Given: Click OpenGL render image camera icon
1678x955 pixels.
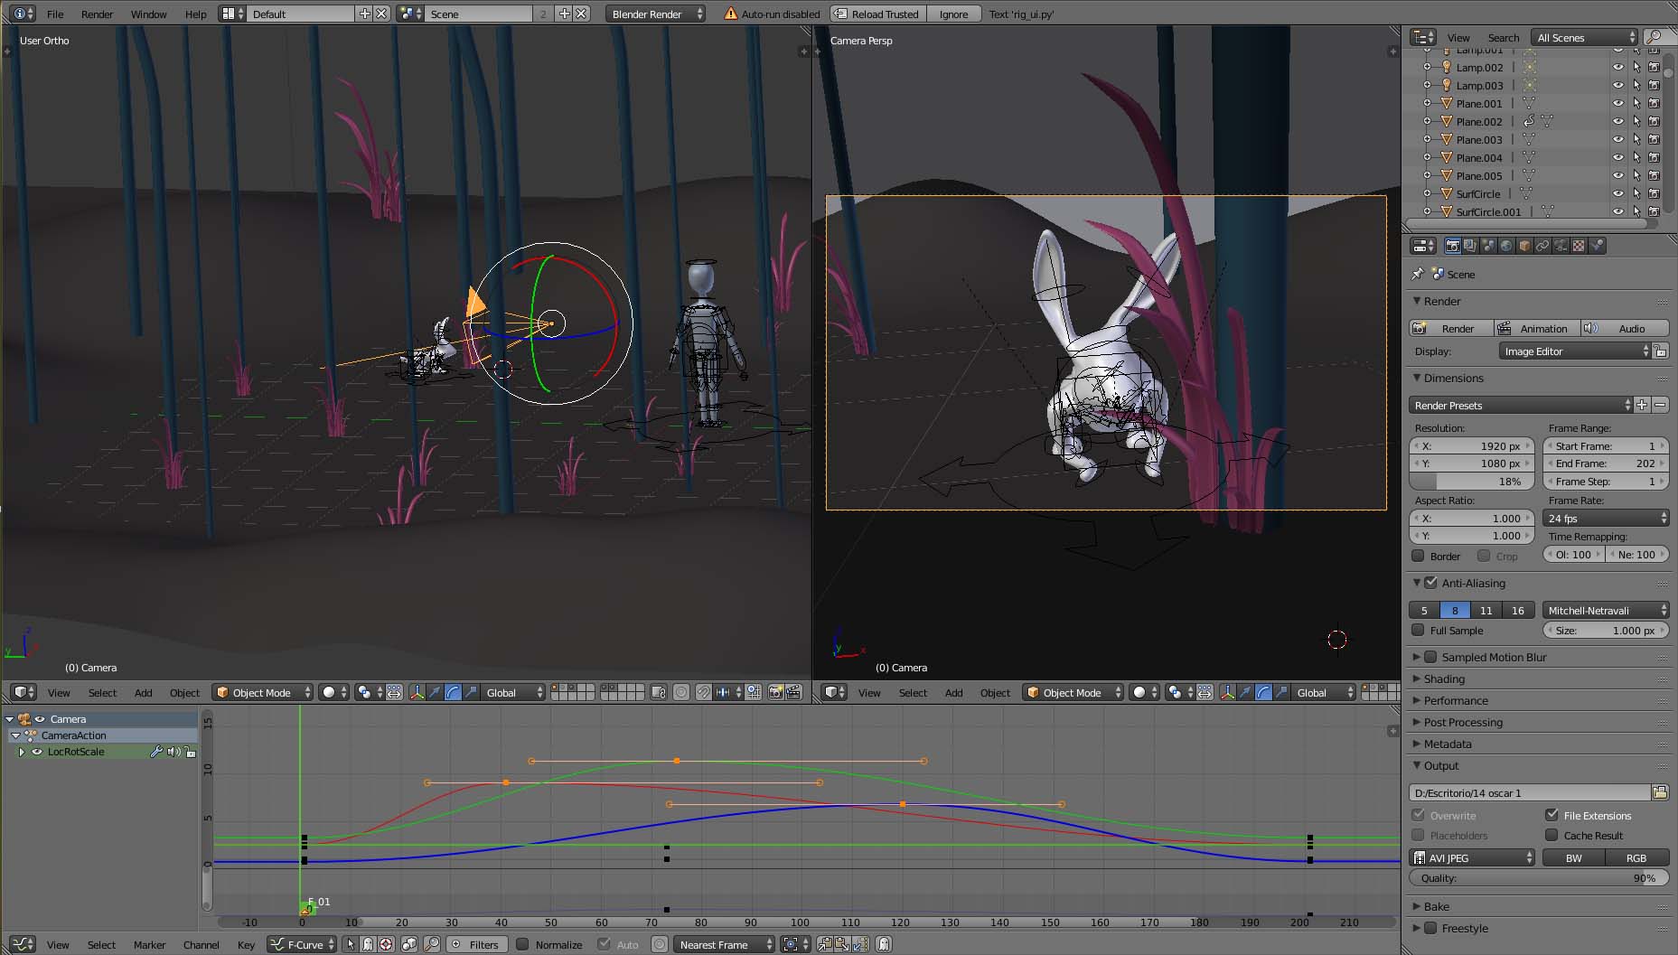Looking at the screenshot, I should (x=775, y=693).
